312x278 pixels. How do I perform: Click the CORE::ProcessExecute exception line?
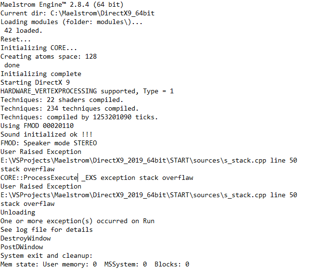[x=96, y=178]
